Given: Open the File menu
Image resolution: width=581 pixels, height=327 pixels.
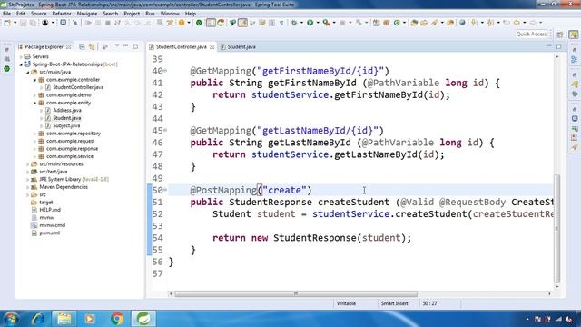Looking at the screenshot, I should pos(6,14).
